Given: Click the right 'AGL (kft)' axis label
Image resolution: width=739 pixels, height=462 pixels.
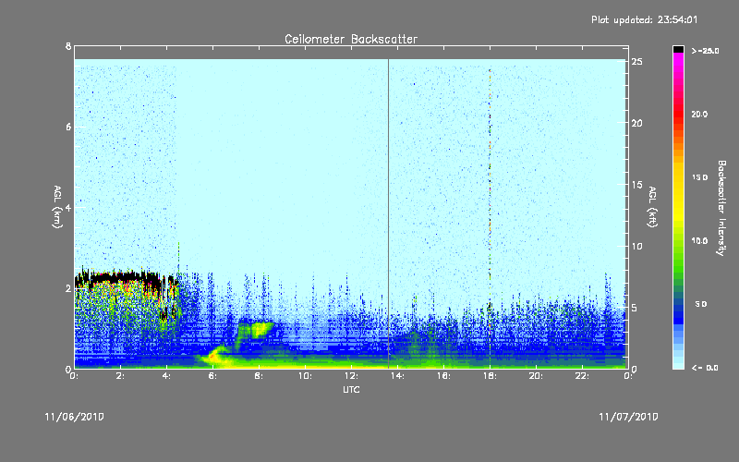Looking at the screenshot, I should 652,207.
